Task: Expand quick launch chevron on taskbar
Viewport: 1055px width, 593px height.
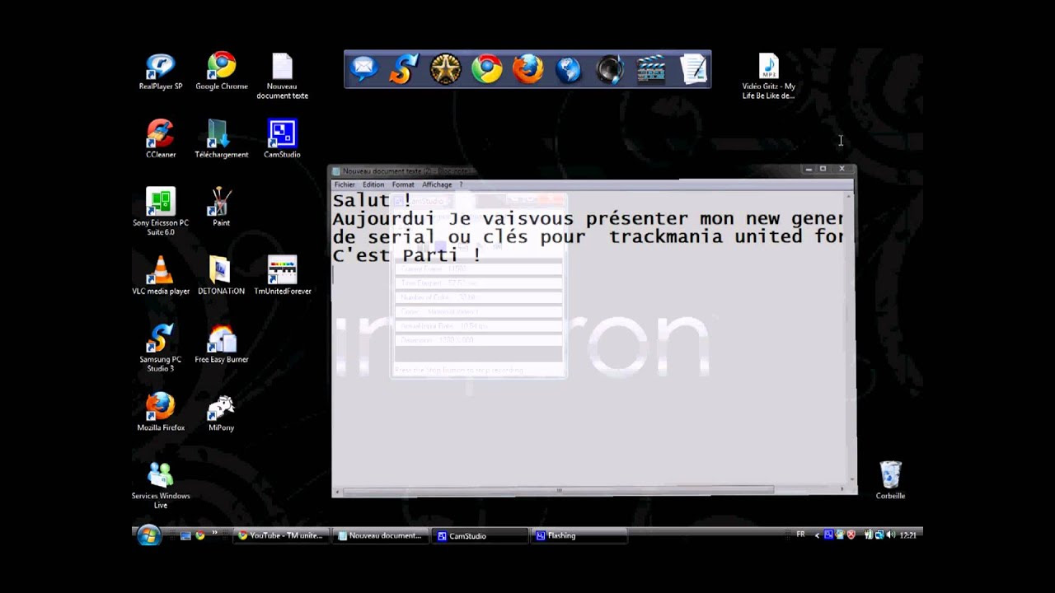Action: [x=216, y=534]
